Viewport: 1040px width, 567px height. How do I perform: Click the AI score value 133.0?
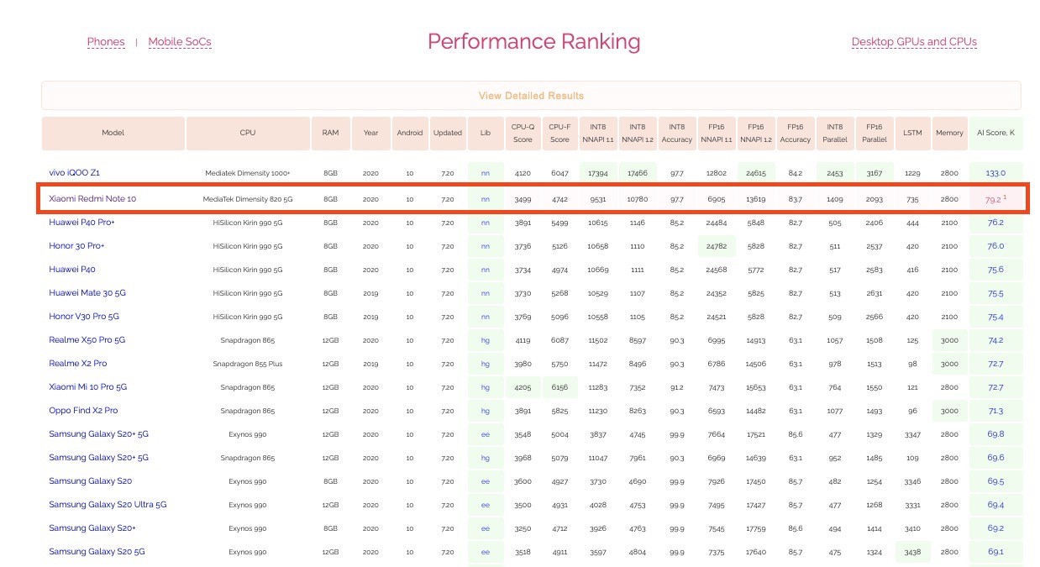[x=995, y=173]
